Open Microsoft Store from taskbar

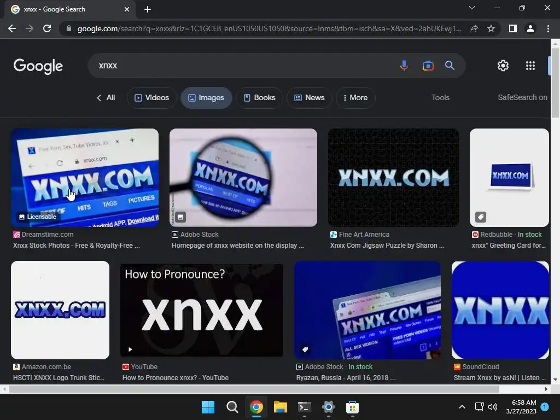(352, 407)
